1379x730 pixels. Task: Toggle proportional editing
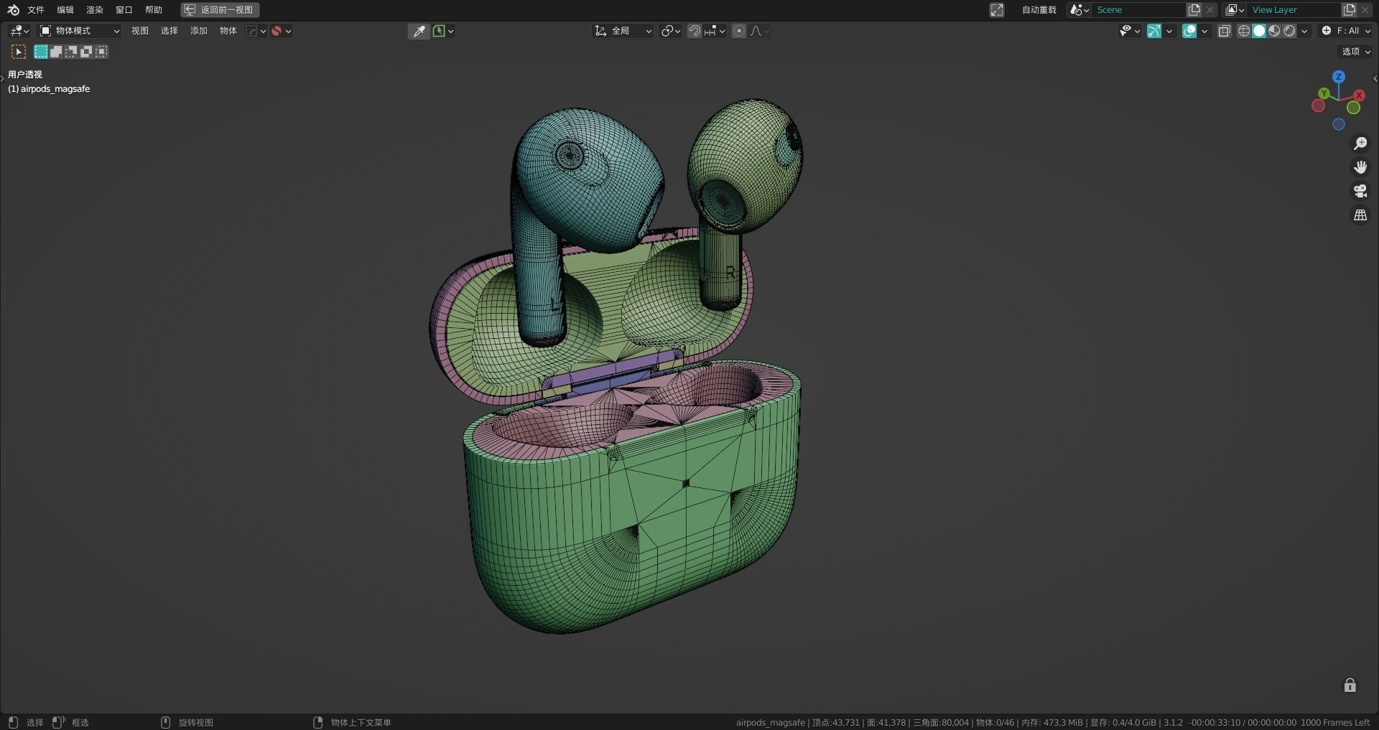click(x=739, y=31)
